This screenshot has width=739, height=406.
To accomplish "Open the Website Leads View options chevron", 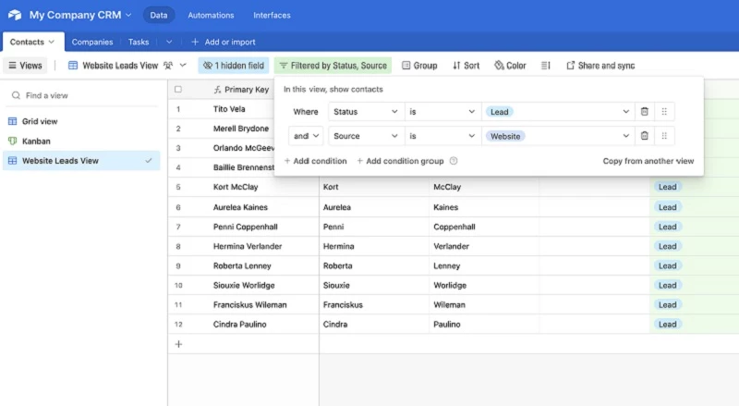I will [x=183, y=66].
